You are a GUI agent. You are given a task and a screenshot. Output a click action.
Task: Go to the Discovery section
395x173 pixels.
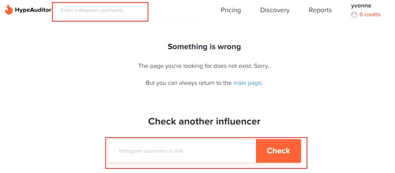coord(275,10)
